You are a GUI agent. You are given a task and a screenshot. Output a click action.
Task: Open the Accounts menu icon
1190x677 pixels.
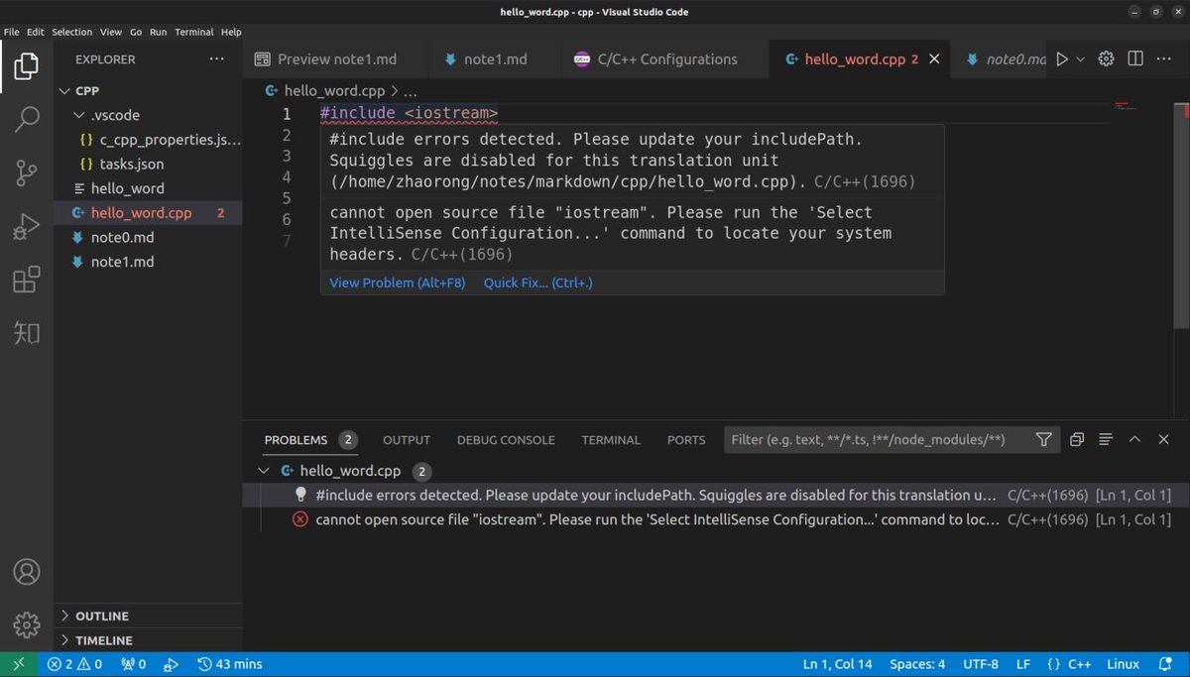click(x=27, y=572)
